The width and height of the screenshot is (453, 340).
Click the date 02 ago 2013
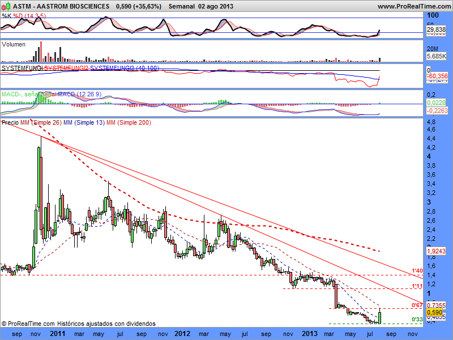[x=216, y=6]
